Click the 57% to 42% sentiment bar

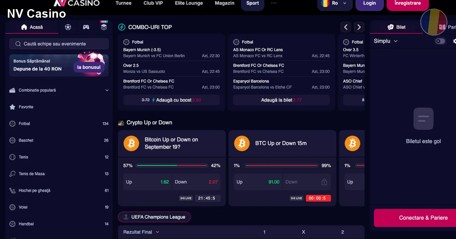pos(172,165)
